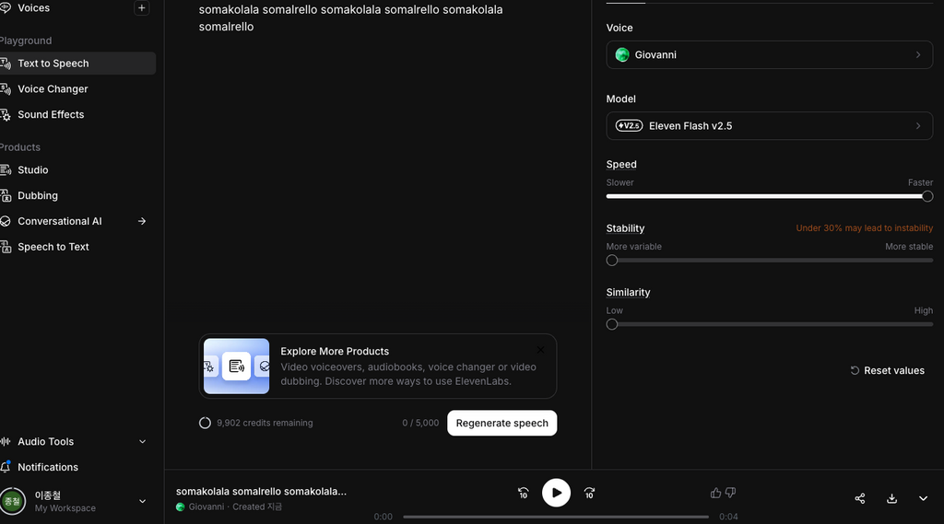
Task: Select Voice Changer in the sidebar
Action: (x=53, y=89)
